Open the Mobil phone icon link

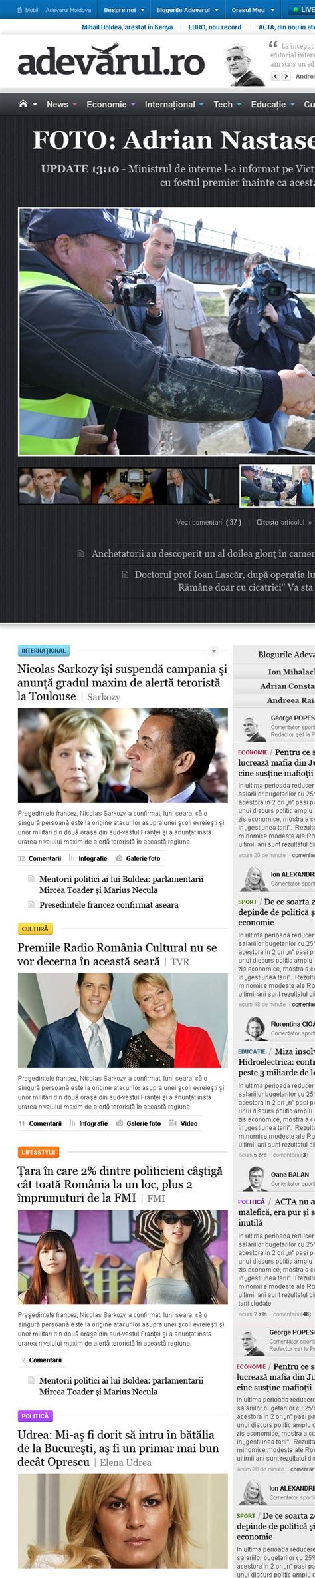tap(21, 10)
